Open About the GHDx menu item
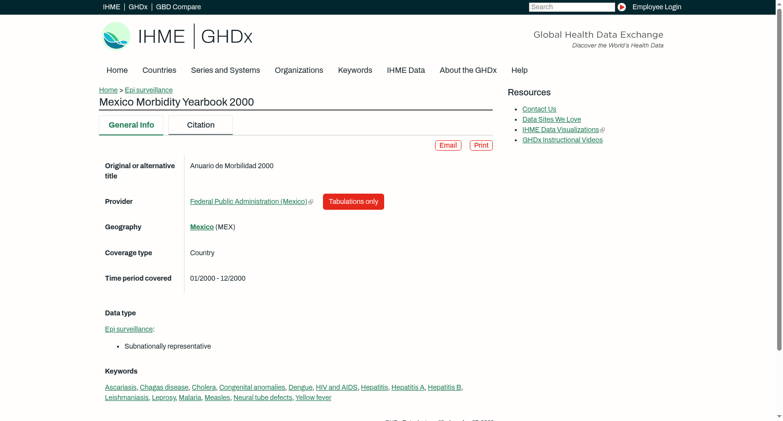The image size is (783, 421). (x=468, y=70)
